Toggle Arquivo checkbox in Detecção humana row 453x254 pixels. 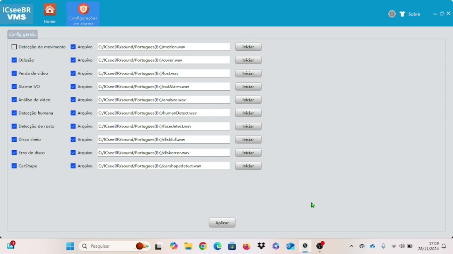pyautogui.click(x=73, y=113)
